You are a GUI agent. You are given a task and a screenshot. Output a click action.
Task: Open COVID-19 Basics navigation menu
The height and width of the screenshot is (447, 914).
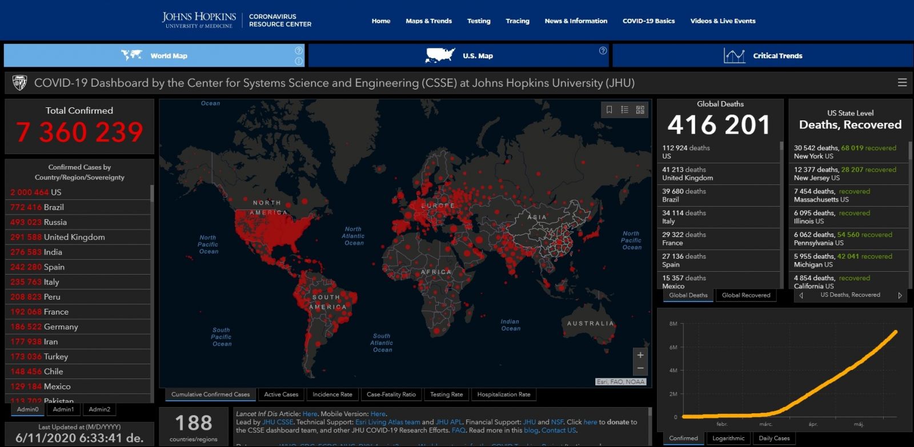pyautogui.click(x=648, y=21)
